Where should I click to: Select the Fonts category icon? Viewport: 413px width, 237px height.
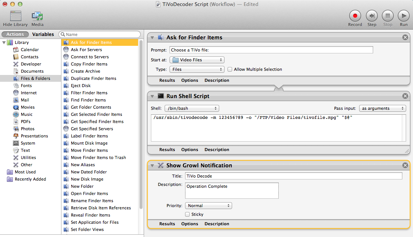point(16,86)
